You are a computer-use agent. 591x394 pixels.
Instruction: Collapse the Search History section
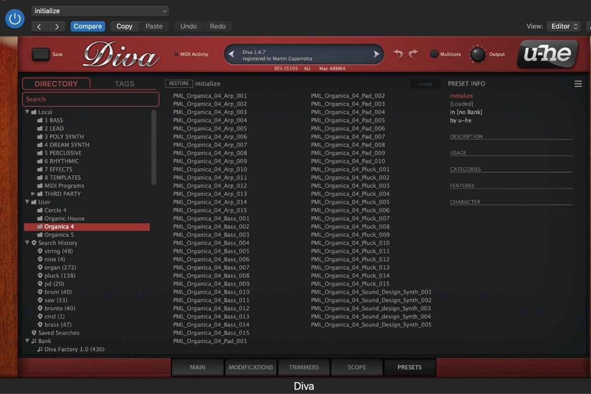[x=27, y=243]
